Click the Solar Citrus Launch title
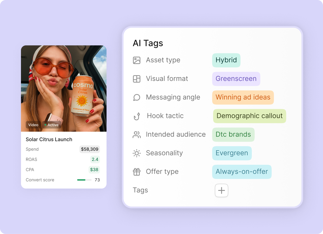This screenshot has height=234, width=323. pyautogui.click(x=49, y=139)
